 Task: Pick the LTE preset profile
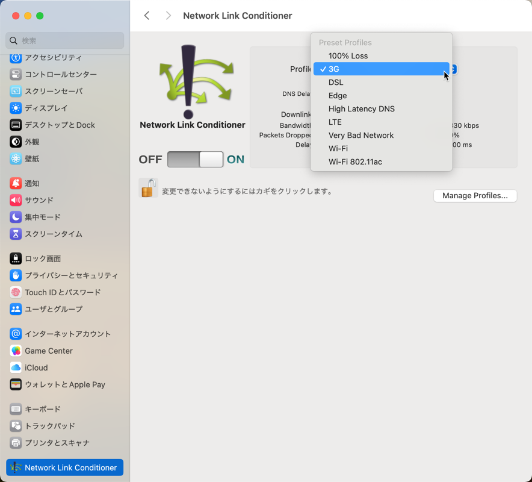point(382,122)
